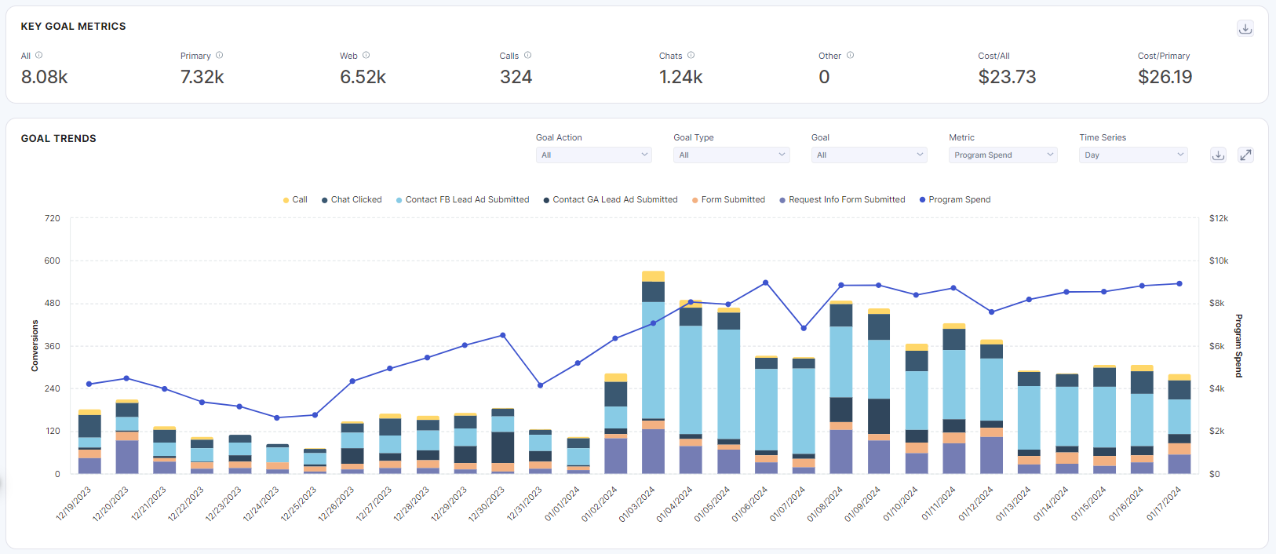Image resolution: width=1276 pixels, height=554 pixels.
Task: Show info tooltip for Calls metric
Action: click(528, 56)
